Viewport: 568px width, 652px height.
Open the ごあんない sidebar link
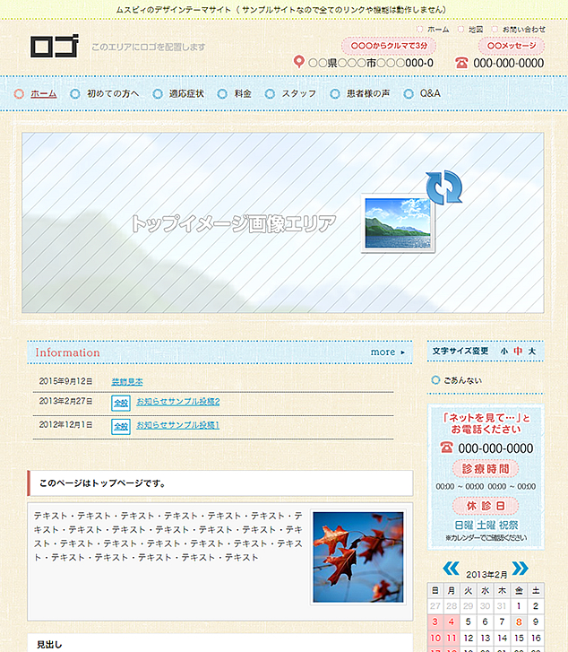[x=462, y=380]
